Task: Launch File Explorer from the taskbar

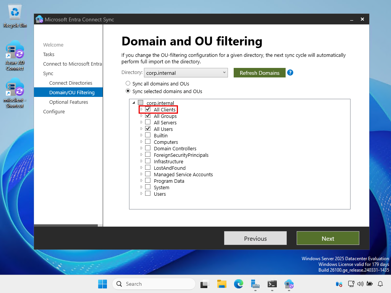Action: (x=222, y=284)
